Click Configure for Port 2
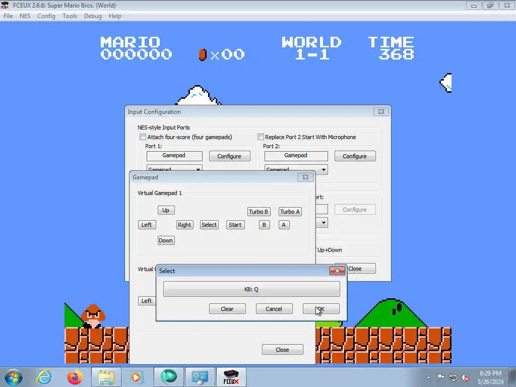Image resolution: width=516 pixels, height=387 pixels. [x=355, y=156]
